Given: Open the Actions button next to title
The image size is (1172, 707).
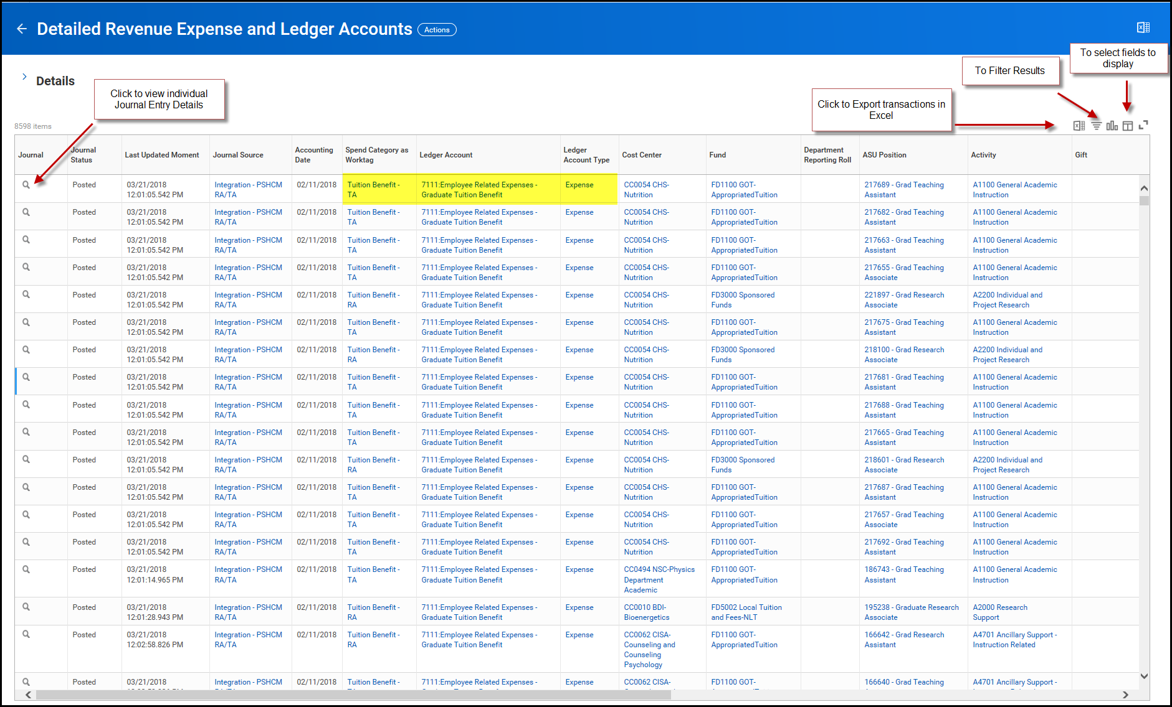Looking at the screenshot, I should pyautogui.click(x=437, y=30).
